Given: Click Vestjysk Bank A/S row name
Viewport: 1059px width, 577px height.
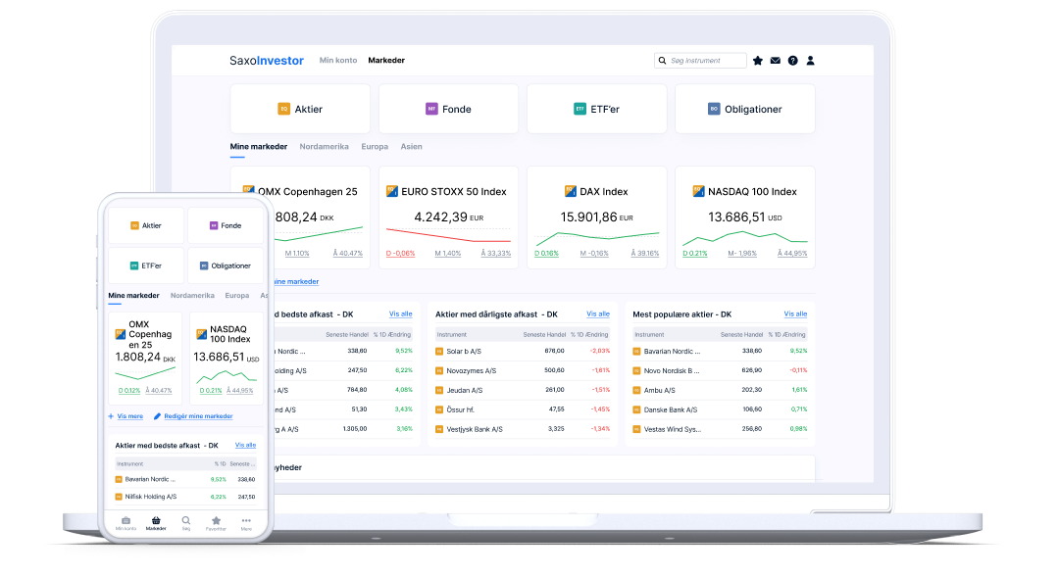Looking at the screenshot, I should point(475,430).
